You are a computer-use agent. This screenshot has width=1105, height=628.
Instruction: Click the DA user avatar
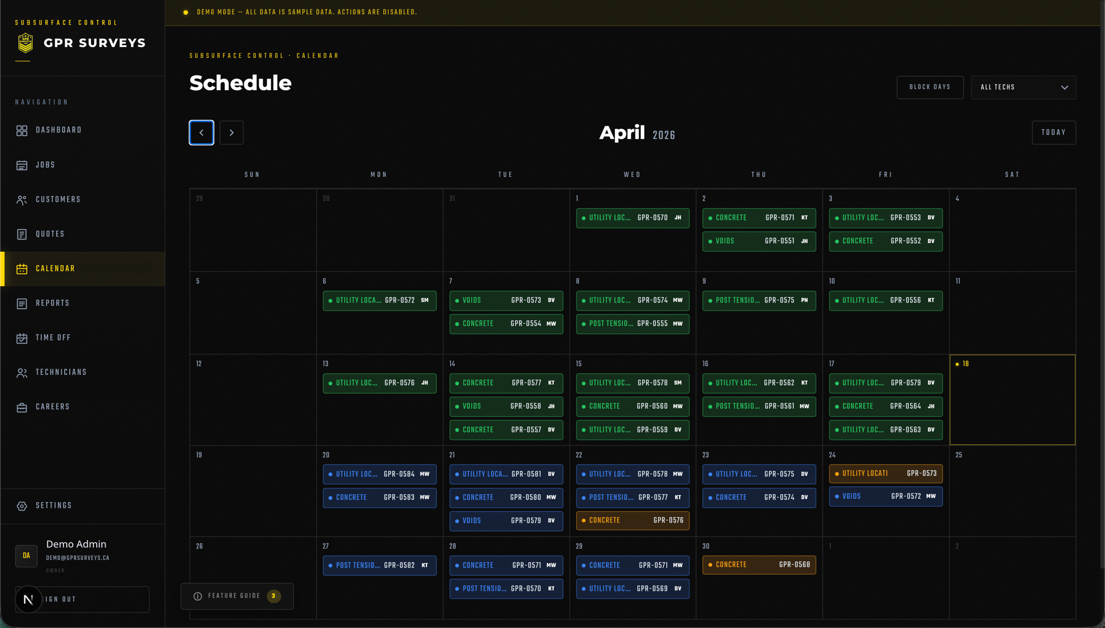(26, 556)
